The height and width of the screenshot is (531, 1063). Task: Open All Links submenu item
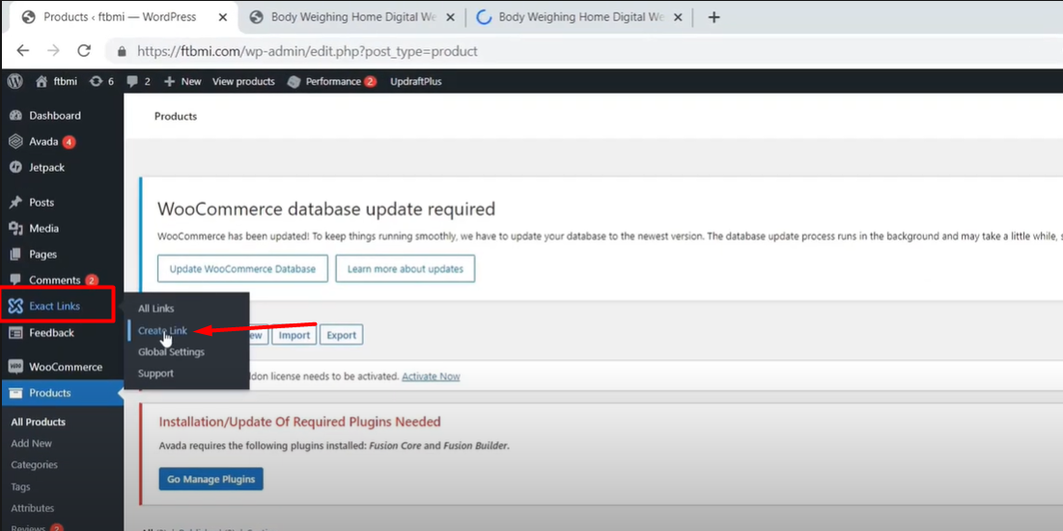(155, 309)
